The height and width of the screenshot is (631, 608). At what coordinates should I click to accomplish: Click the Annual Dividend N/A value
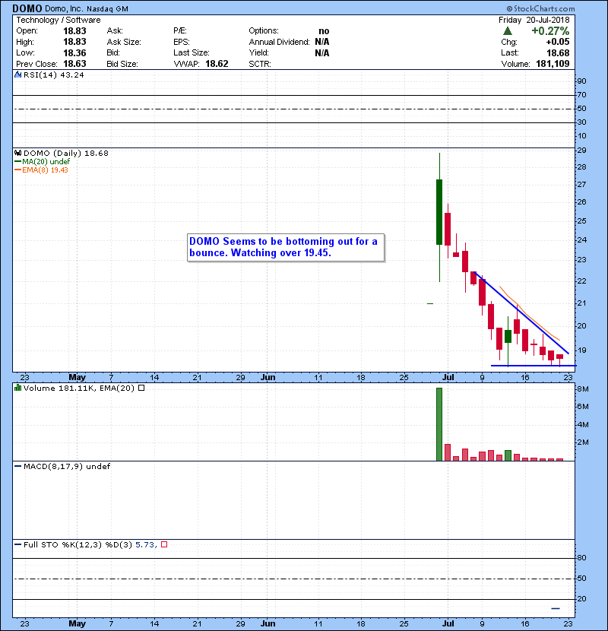(322, 42)
